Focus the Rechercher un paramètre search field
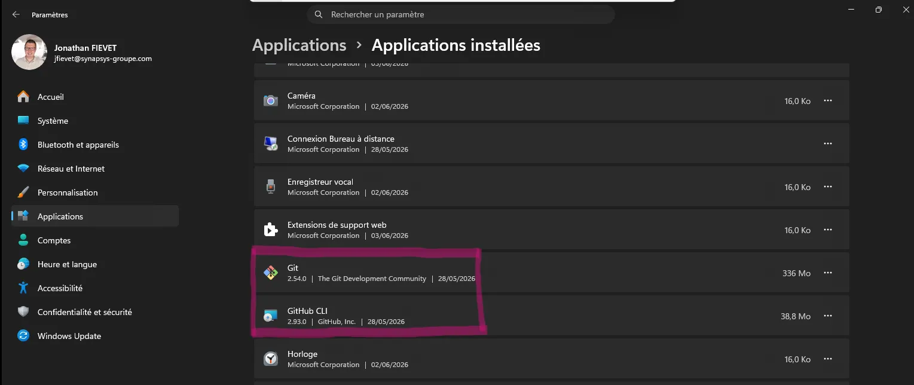This screenshot has height=385, width=914. point(461,14)
